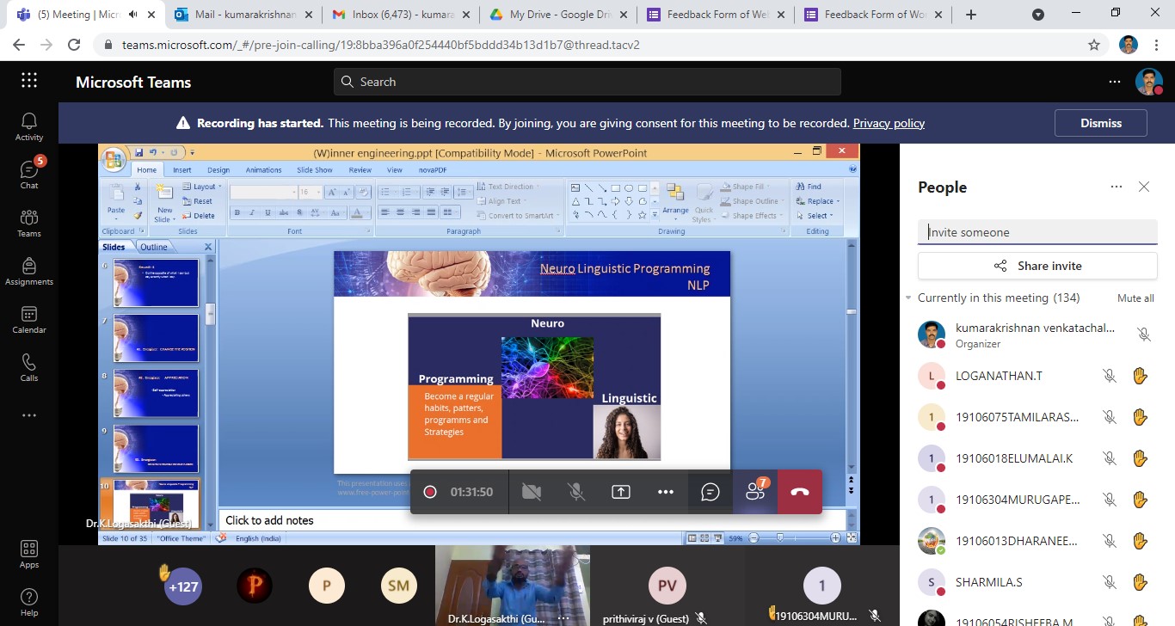Select the SM participant avatar
The width and height of the screenshot is (1175, 626).
[x=398, y=586]
